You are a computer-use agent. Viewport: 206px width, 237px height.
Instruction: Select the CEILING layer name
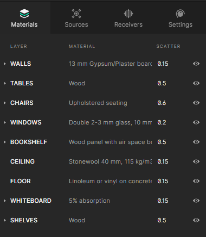[x=22, y=161]
